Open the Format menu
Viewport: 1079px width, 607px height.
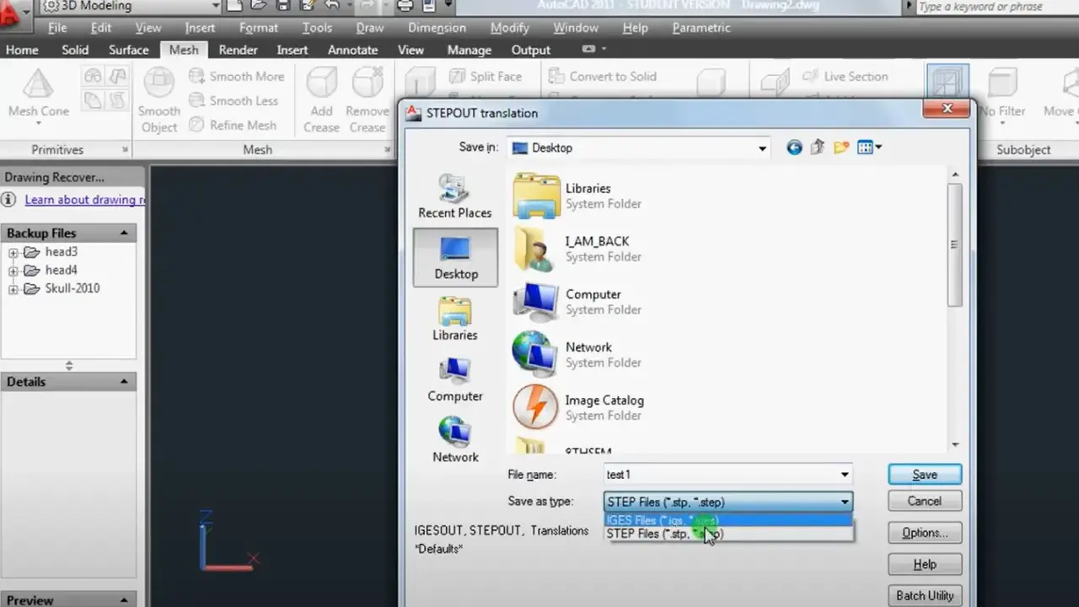tap(258, 28)
